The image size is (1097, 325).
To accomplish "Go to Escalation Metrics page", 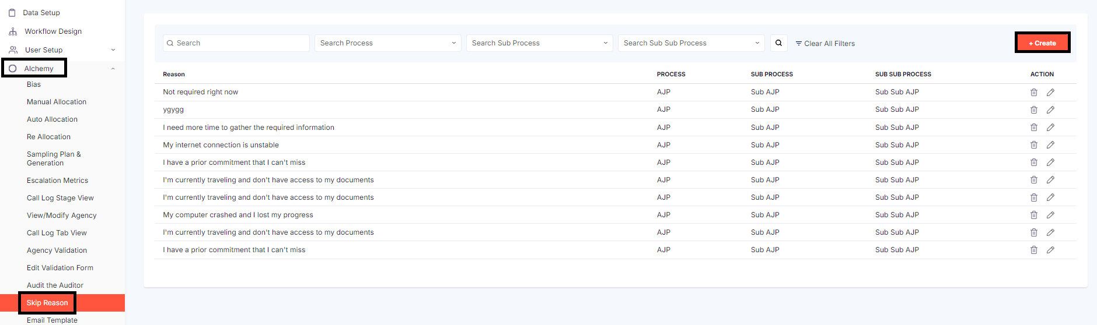I will (x=57, y=181).
